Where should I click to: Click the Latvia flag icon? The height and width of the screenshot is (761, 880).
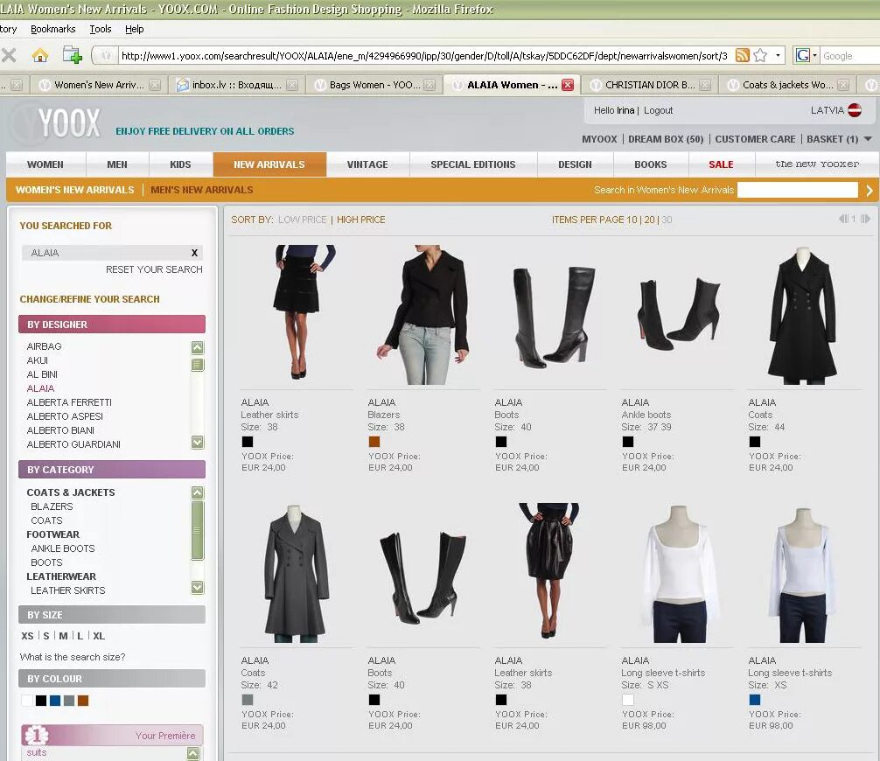[854, 110]
